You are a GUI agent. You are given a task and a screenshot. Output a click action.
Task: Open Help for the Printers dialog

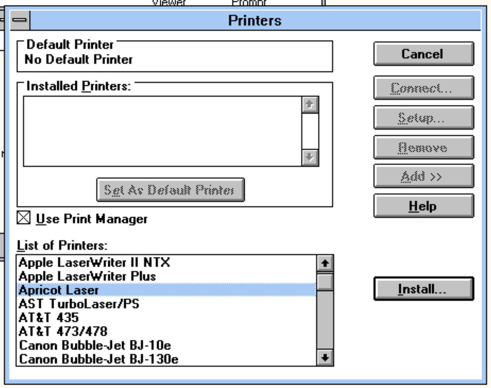coord(423,206)
